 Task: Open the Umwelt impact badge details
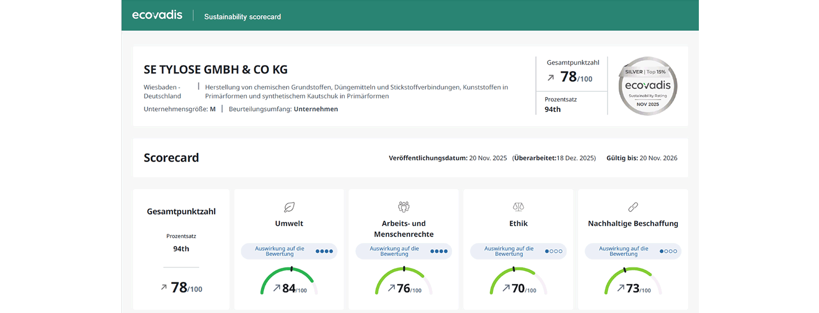289,251
